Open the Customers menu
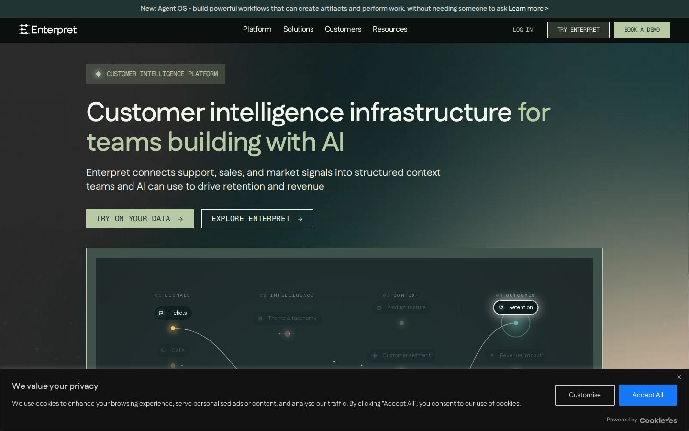Image resolution: width=689 pixels, height=431 pixels. pyautogui.click(x=343, y=29)
